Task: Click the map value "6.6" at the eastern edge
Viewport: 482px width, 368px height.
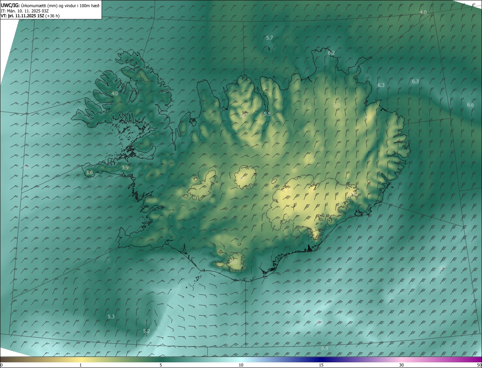Action: tap(470, 105)
